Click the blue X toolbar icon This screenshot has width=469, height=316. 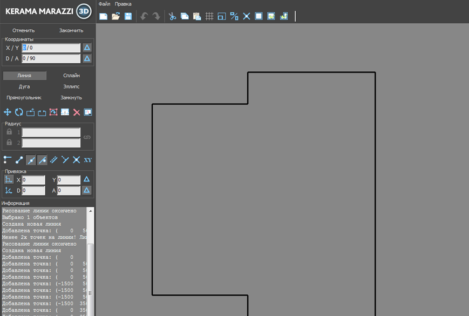coord(247,16)
